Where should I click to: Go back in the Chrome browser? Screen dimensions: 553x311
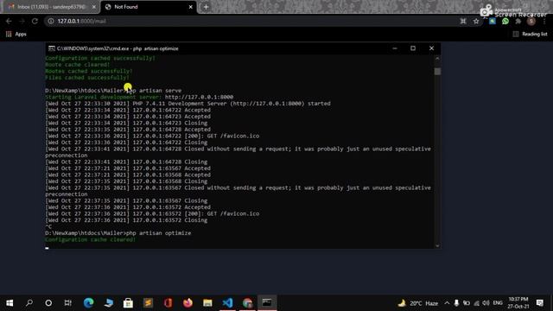[x=9, y=21]
